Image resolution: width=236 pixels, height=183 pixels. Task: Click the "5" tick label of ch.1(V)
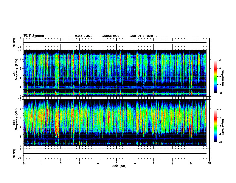[x=21, y=38]
